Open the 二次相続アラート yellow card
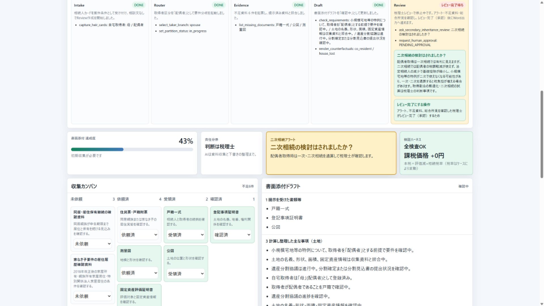Screen dimensions: 544x306 (331, 153)
